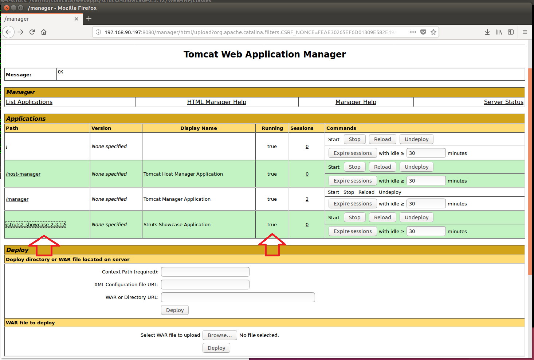Open the sessions count "2" for /manager
534x360 pixels.
307,199
